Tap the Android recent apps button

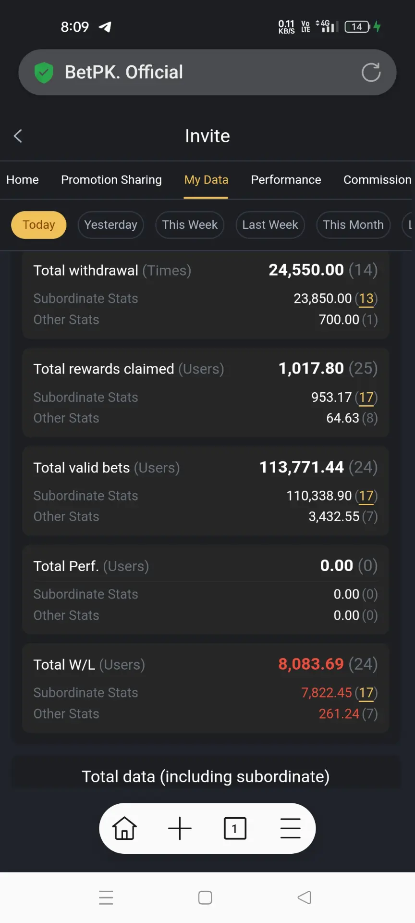click(106, 898)
